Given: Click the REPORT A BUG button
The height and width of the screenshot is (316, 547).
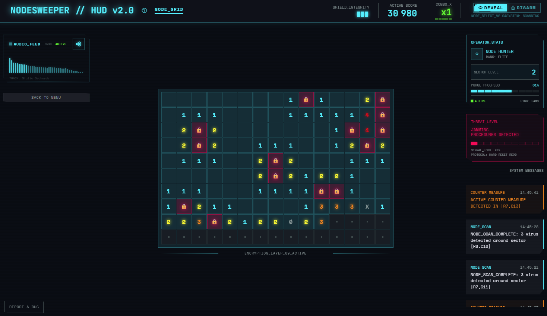Looking at the screenshot, I should [24, 307].
